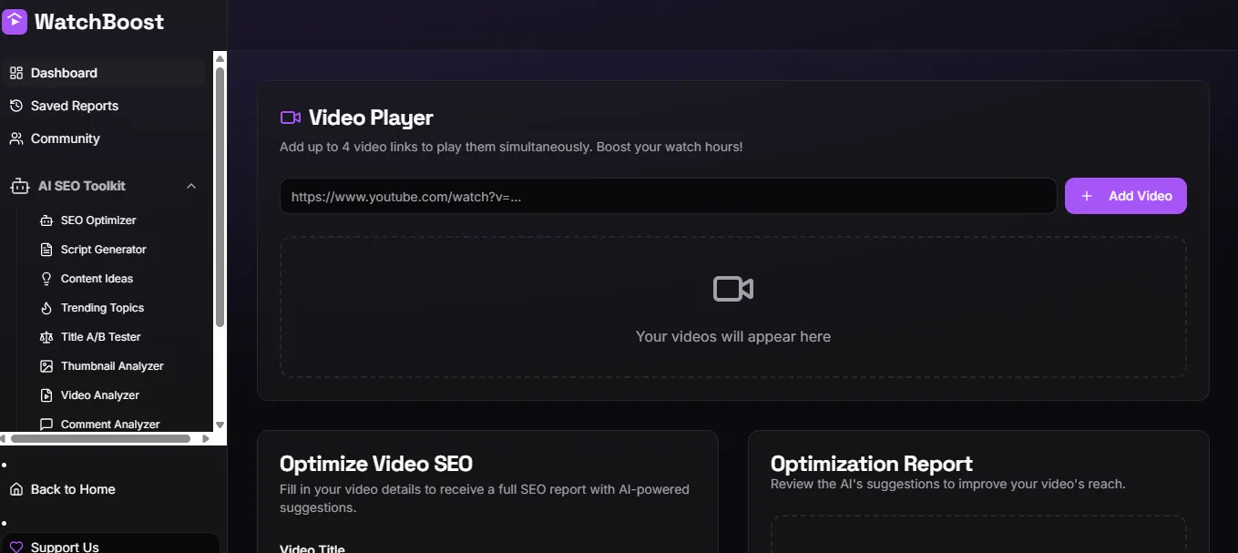Select the SEO Optimizer tool icon
The height and width of the screenshot is (553, 1238).
tap(46, 220)
